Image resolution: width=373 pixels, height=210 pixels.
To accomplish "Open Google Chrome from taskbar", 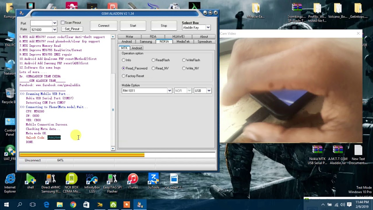I will click(x=73, y=205).
